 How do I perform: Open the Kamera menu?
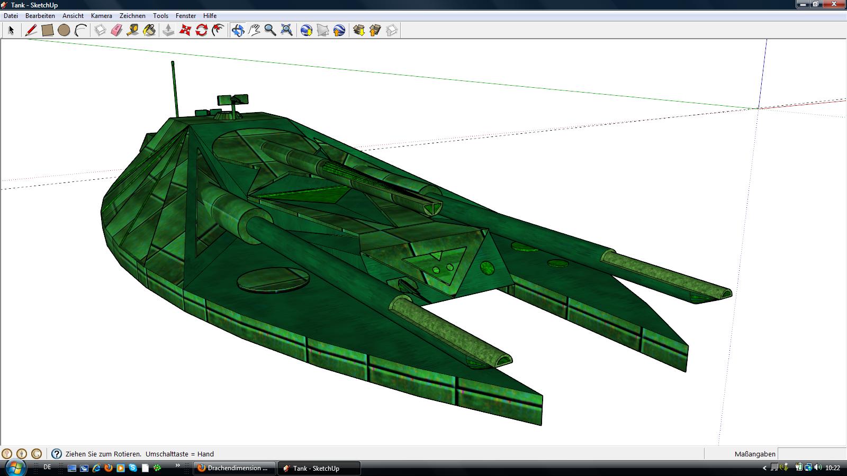point(101,16)
